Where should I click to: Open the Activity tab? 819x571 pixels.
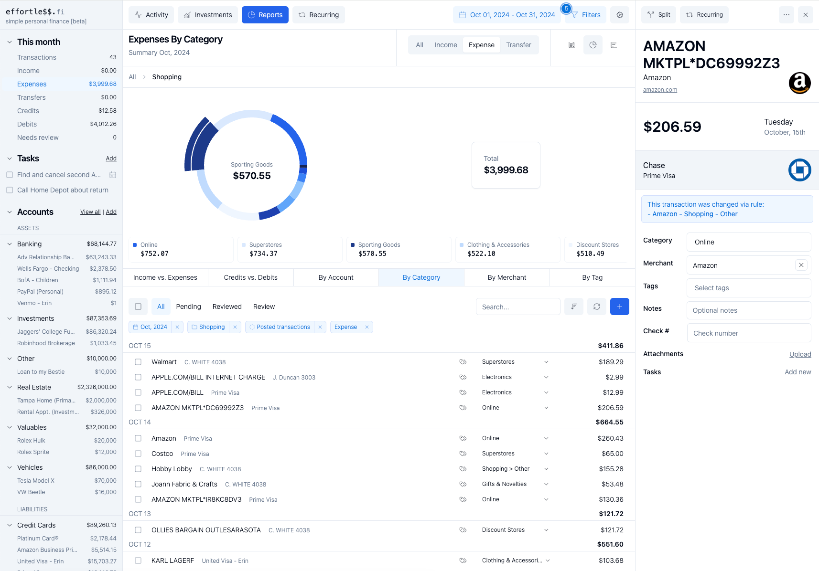click(x=151, y=15)
